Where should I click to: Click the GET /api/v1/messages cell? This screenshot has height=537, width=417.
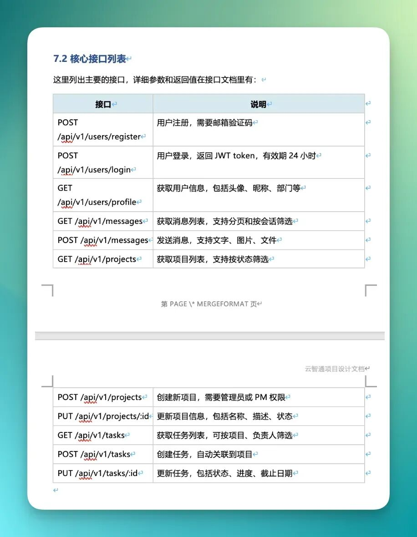click(x=100, y=221)
